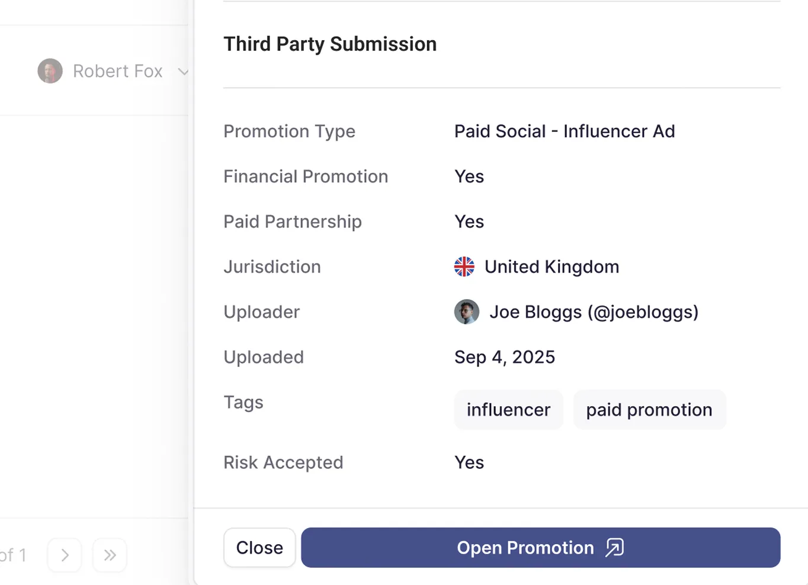Click the Risk Accepted Yes value
This screenshot has height=585, width=808.
[x=469, y=462]
